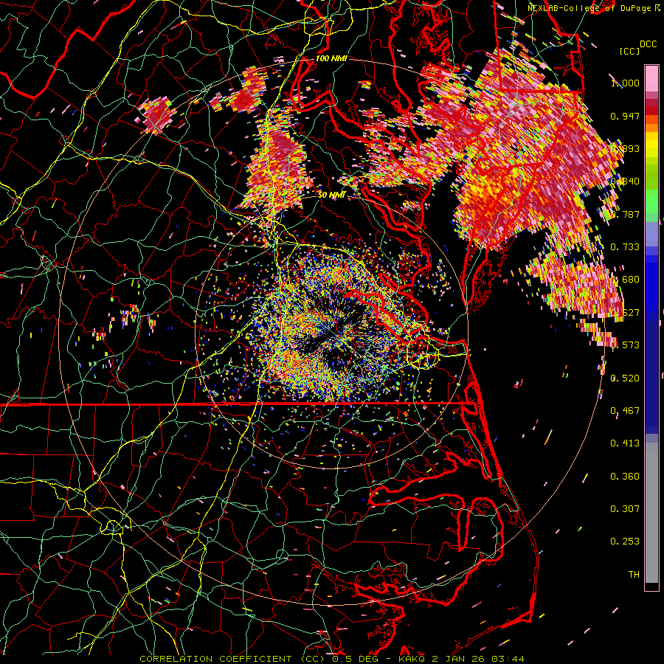Click the 0.253 scale value
The image size is (664, 664).
click(x=625, y=542)
